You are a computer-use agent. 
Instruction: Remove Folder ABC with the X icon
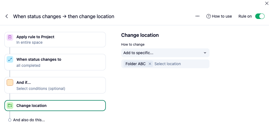point(150,64)
